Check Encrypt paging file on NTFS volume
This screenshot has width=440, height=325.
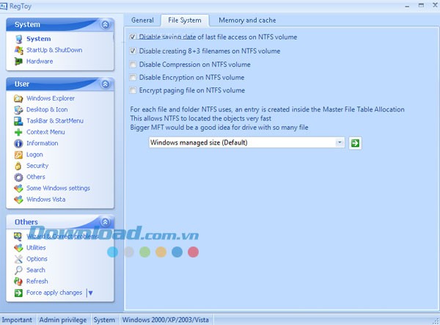click(x=132, y=90)
